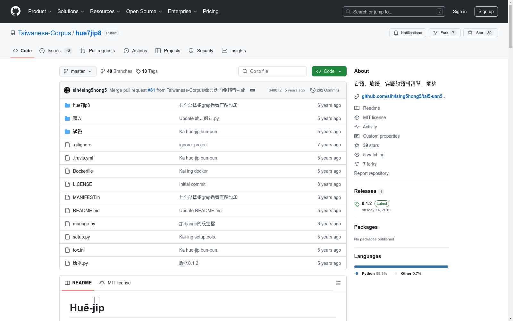Open the Insights tab
This screenshot has width=513, height=321.
pos(234,51)
